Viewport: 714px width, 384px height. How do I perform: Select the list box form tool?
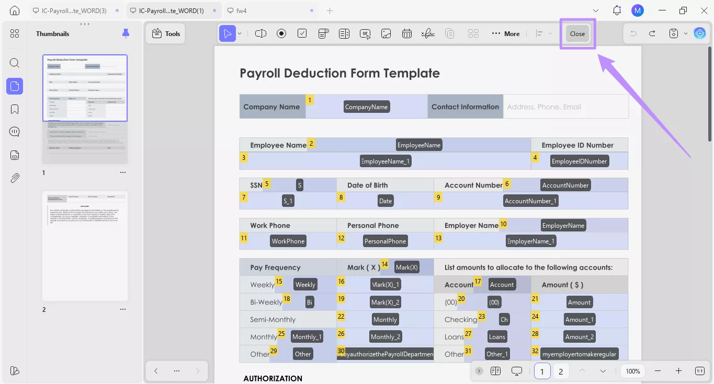pos(344,33)
